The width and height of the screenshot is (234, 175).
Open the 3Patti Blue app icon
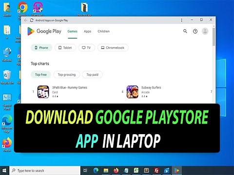point(43,92)
